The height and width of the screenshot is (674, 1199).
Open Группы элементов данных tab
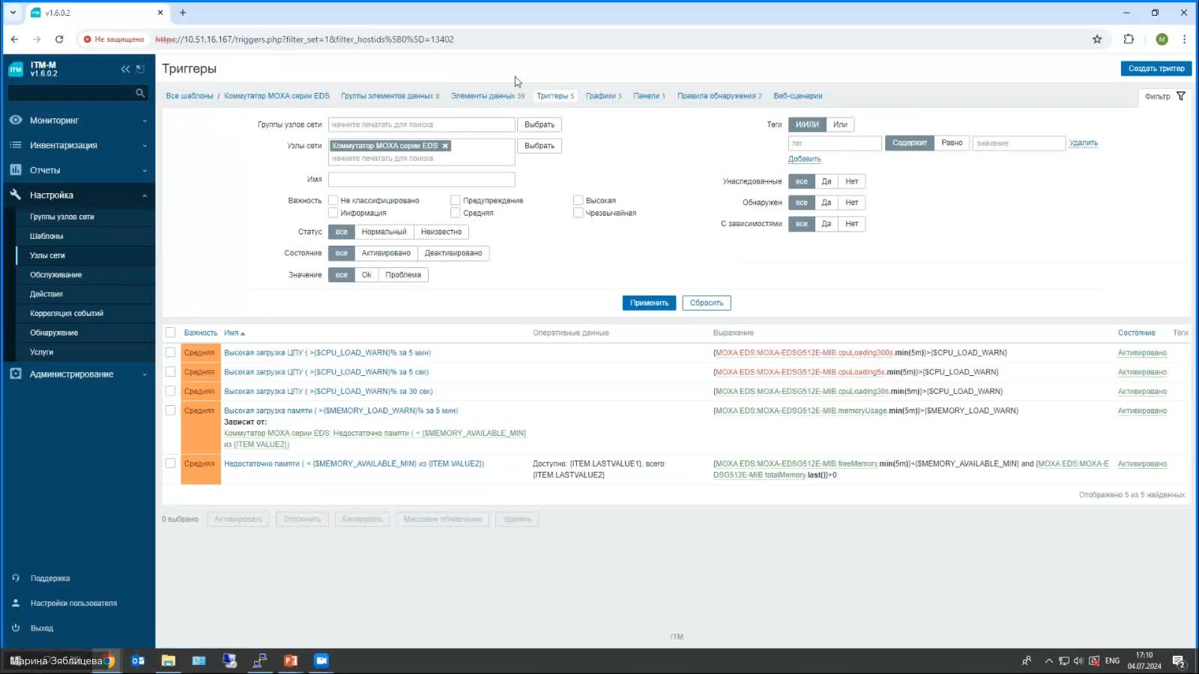[x=387, y=96]
